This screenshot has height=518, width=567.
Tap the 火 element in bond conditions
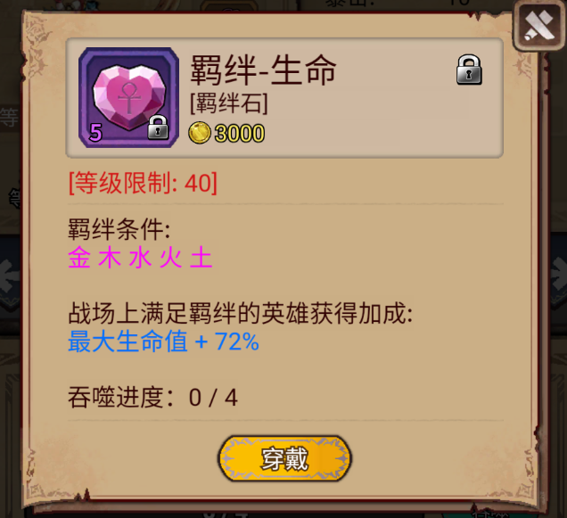pos(170,258)
